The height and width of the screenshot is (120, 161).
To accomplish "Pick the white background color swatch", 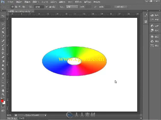I will (x=4, y=103).
